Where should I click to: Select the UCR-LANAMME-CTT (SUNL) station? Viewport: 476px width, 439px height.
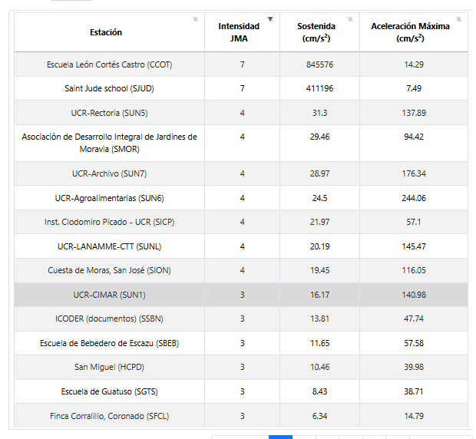coord(109,246)
